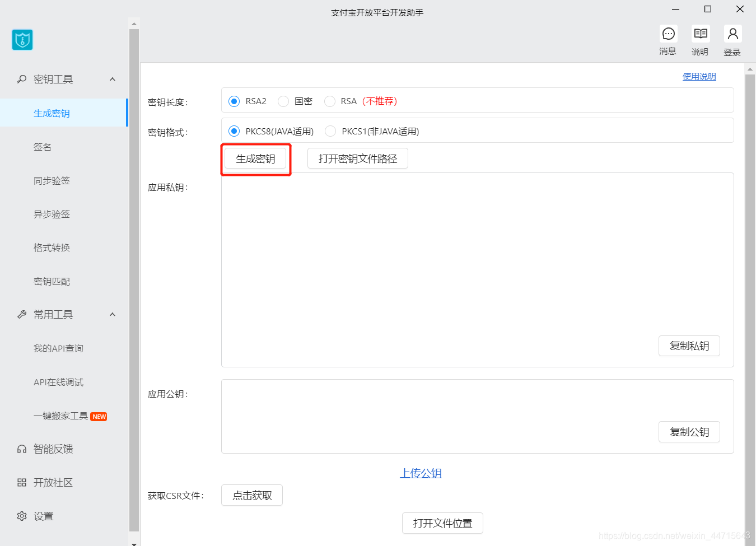
Task: Maximize the 支付宝开放平台开发助手 window
Action: pyautogui.click(x=708, y=10)
